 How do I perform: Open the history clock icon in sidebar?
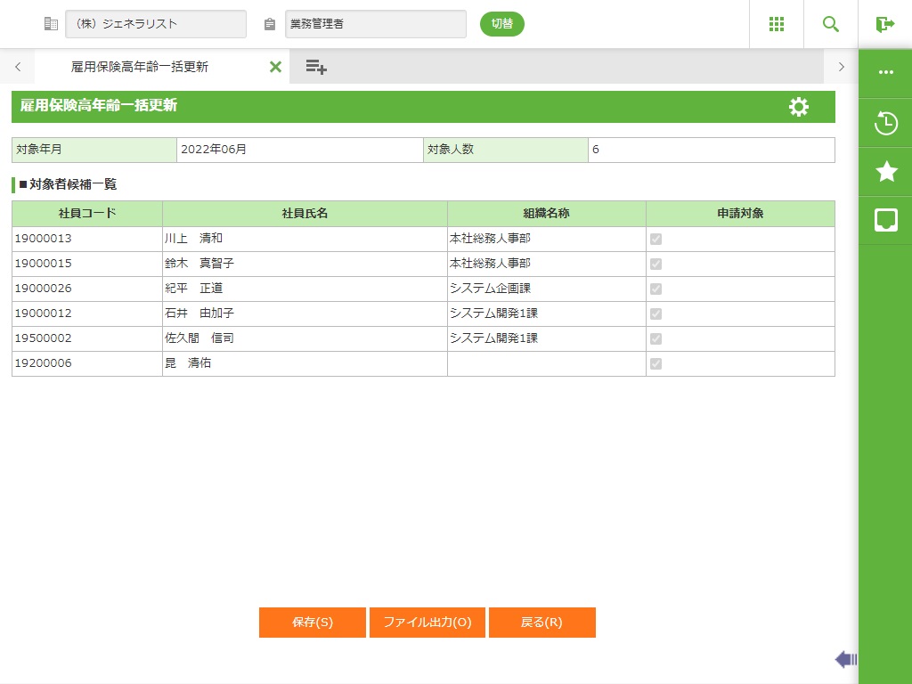tap(885, 123)
